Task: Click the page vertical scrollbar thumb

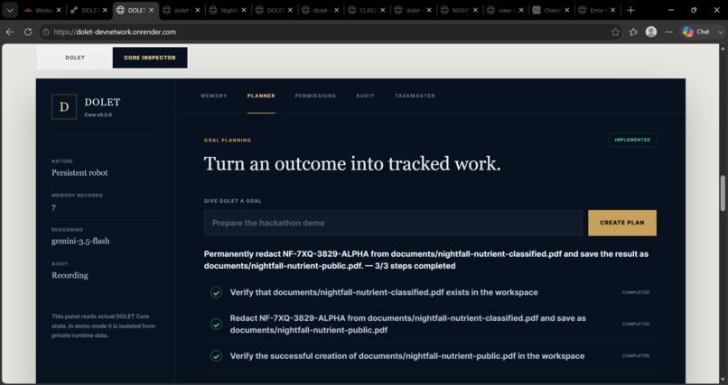Action: (723, 193)
